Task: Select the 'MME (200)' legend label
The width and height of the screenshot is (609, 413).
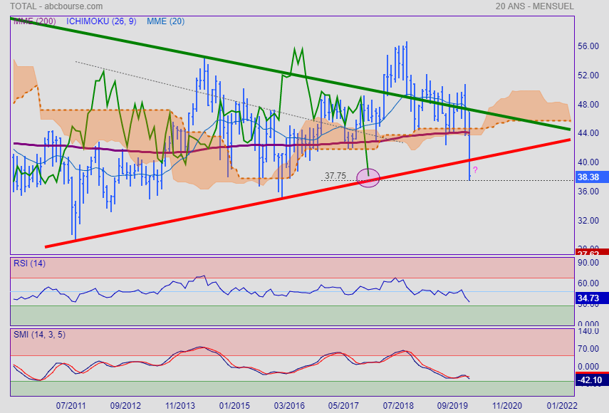Action: [x=35, y=21]
